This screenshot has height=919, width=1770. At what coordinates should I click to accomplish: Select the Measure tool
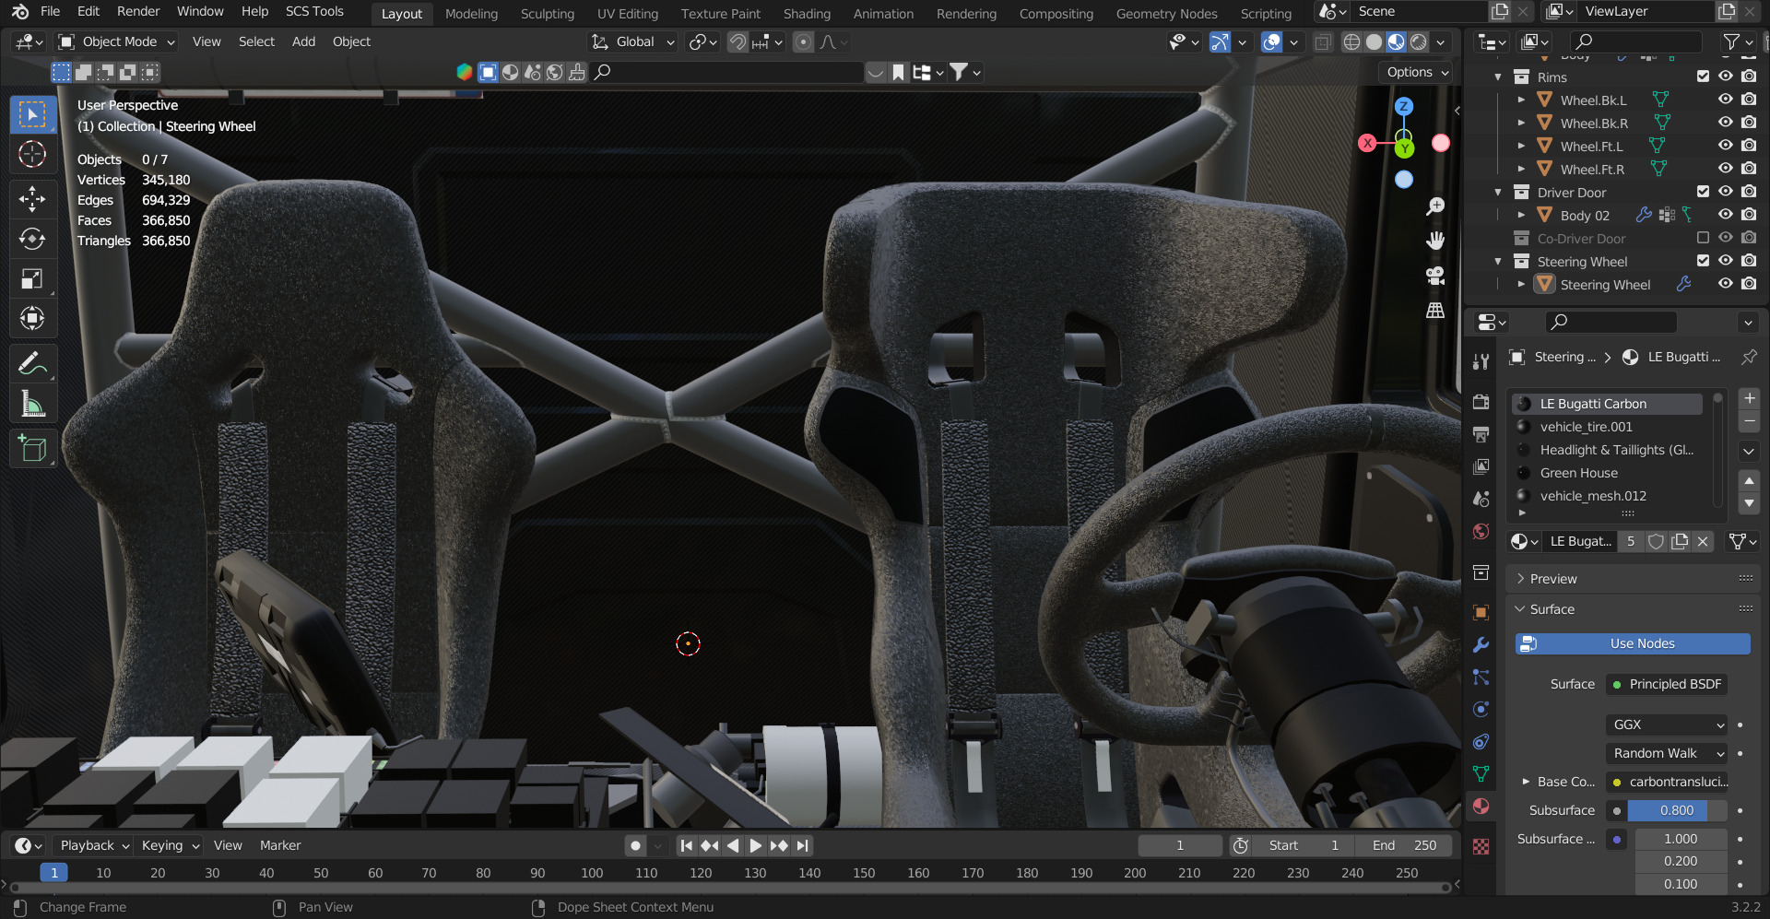click(x=32, y=404)
